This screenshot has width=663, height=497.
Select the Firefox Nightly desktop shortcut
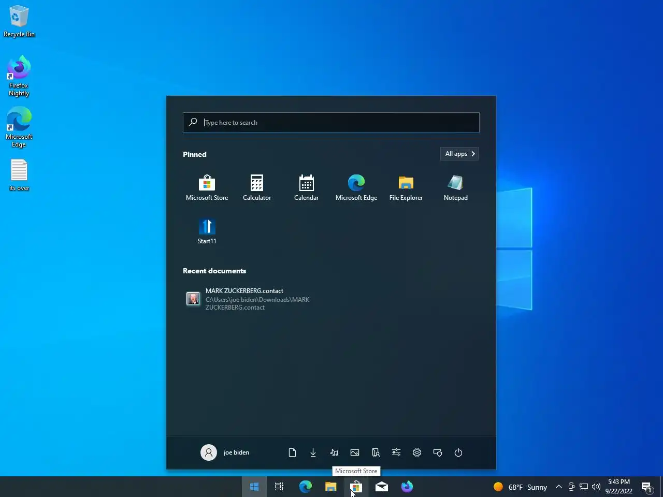coord(19,76)
